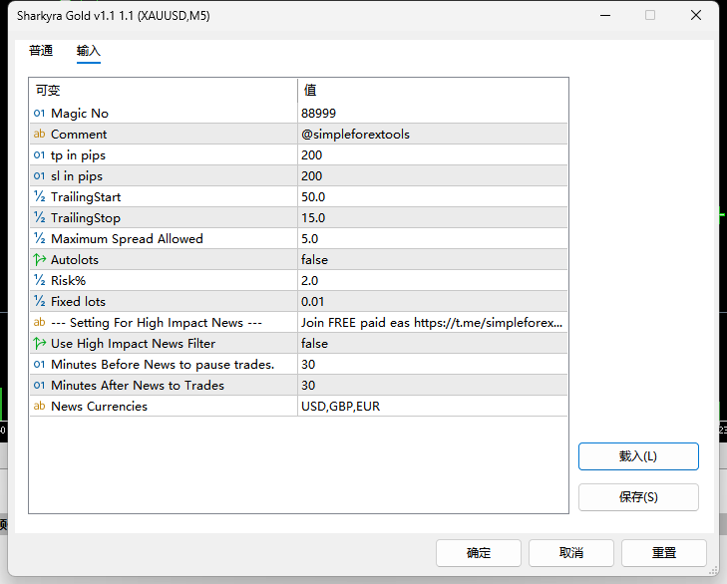This screenshot has width=727, height=584.
Task: Select the News Currencies label
Action: 99,406
